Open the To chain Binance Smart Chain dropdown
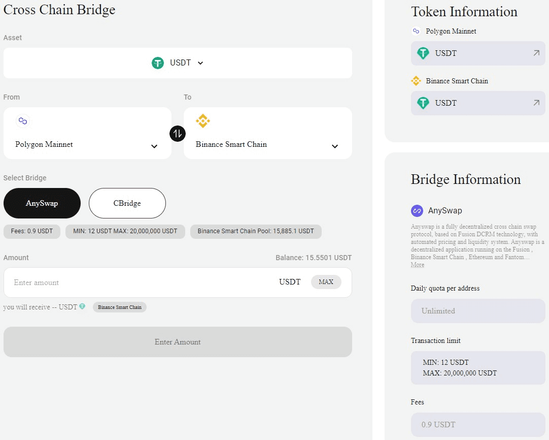Image resolution: width=549 pixels, height=440 pixels. tap(268, 133)
